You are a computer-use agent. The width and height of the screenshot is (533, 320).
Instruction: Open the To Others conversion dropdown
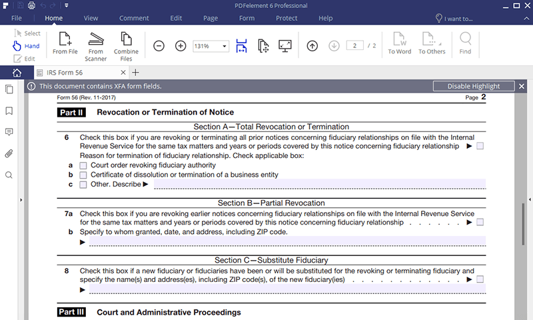pyautogui.click(x=432, y=43)
